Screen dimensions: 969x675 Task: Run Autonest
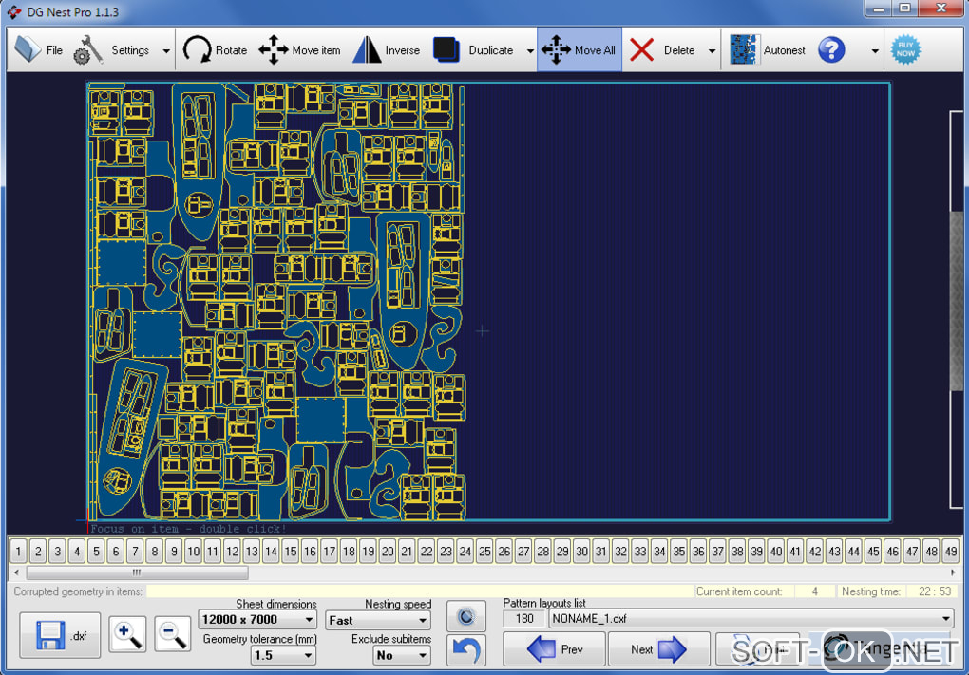click(767, 50)
